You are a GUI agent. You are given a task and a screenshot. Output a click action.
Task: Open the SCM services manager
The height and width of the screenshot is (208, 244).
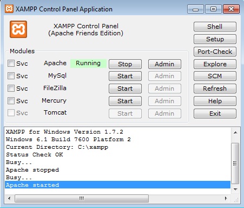(x=215, y=76)
